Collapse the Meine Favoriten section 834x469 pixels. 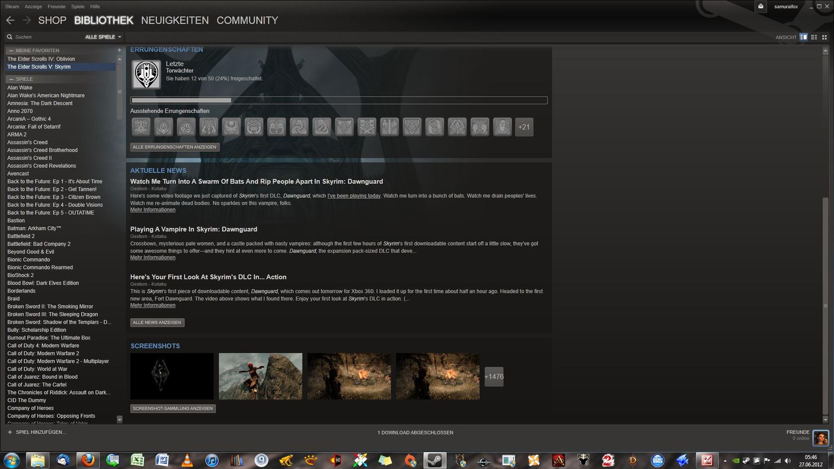[11, 51]
